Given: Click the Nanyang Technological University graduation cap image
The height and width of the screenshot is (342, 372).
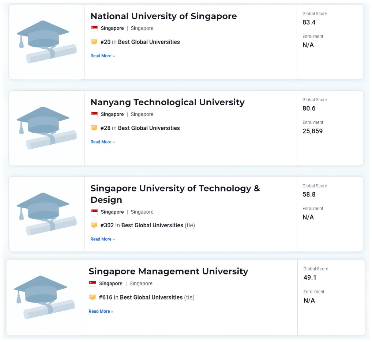Looking at the screenshot, I should coord(47,128).
